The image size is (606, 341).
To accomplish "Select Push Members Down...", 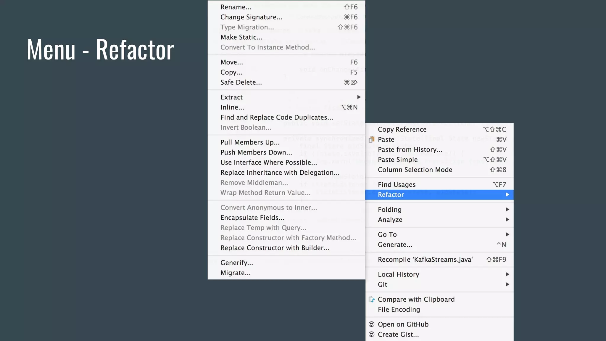I will [x=286, y=152].
